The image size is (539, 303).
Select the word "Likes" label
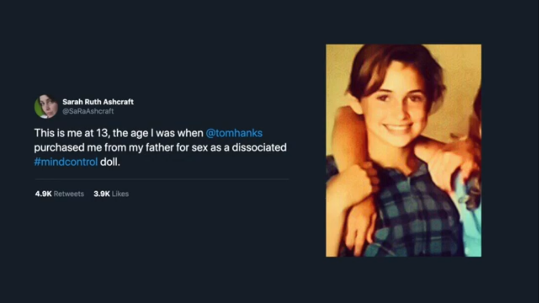pyautogui.click(x=120, y=194)
